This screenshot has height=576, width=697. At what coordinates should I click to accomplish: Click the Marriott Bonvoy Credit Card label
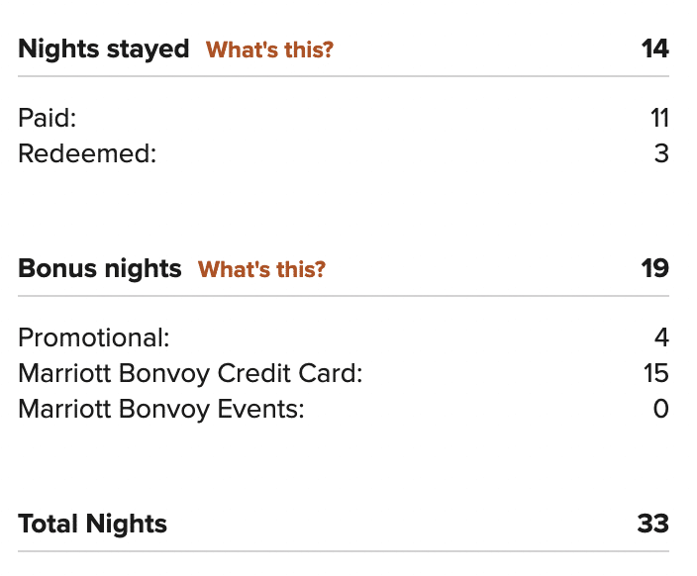click(191, 374)
